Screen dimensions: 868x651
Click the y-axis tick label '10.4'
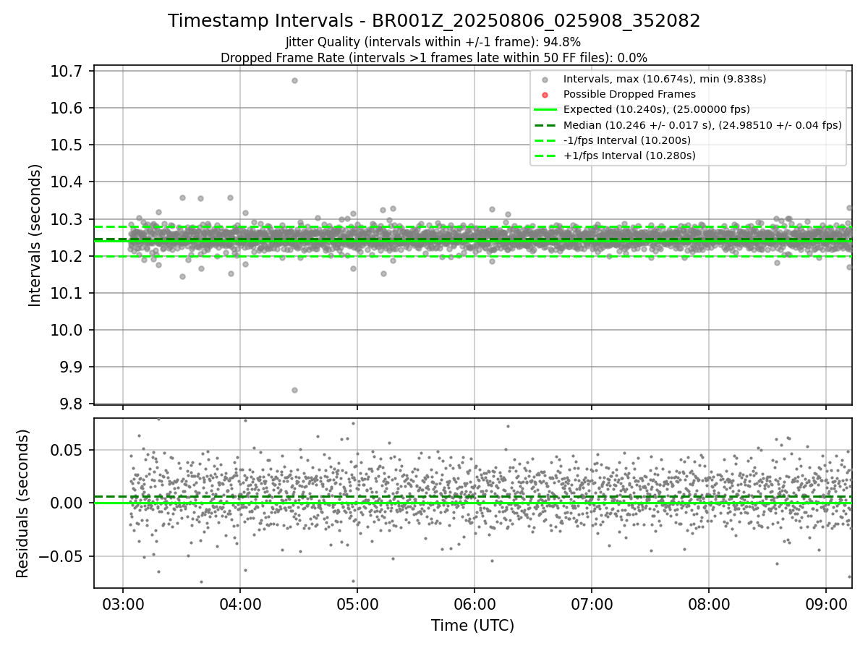pos(68,182)
